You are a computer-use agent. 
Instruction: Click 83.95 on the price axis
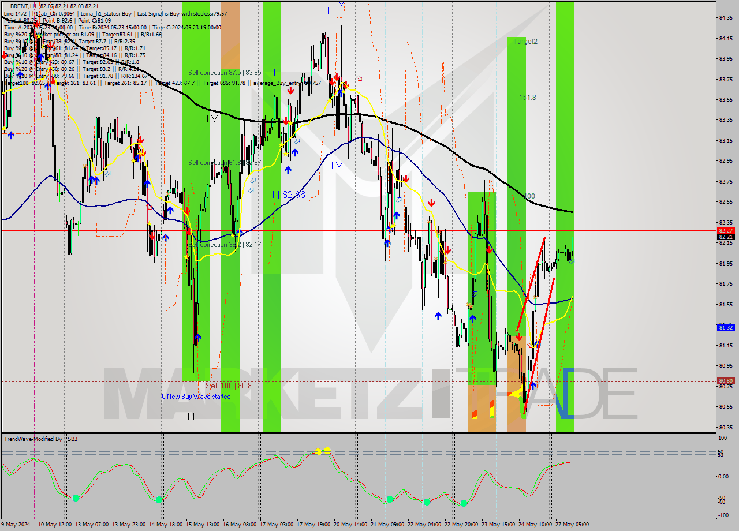pyautogui.click(x=726, y=58)
